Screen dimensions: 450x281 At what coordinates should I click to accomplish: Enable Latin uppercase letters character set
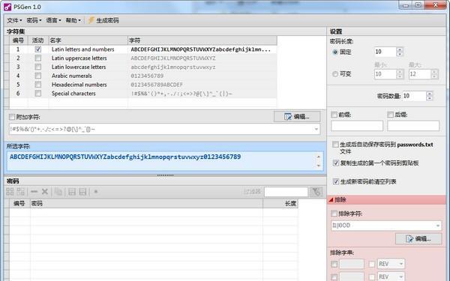pos(38,58)
